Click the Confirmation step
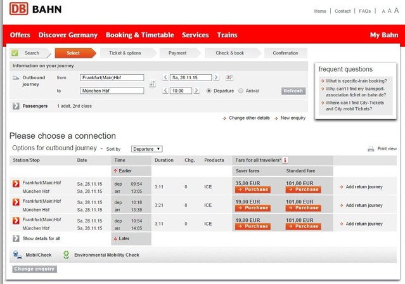405x284 pixels. click(286, 53)
